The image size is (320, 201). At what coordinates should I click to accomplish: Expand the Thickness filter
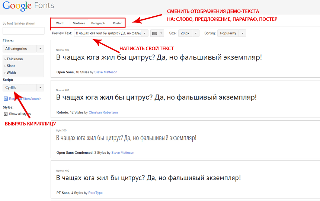[13, 59]
